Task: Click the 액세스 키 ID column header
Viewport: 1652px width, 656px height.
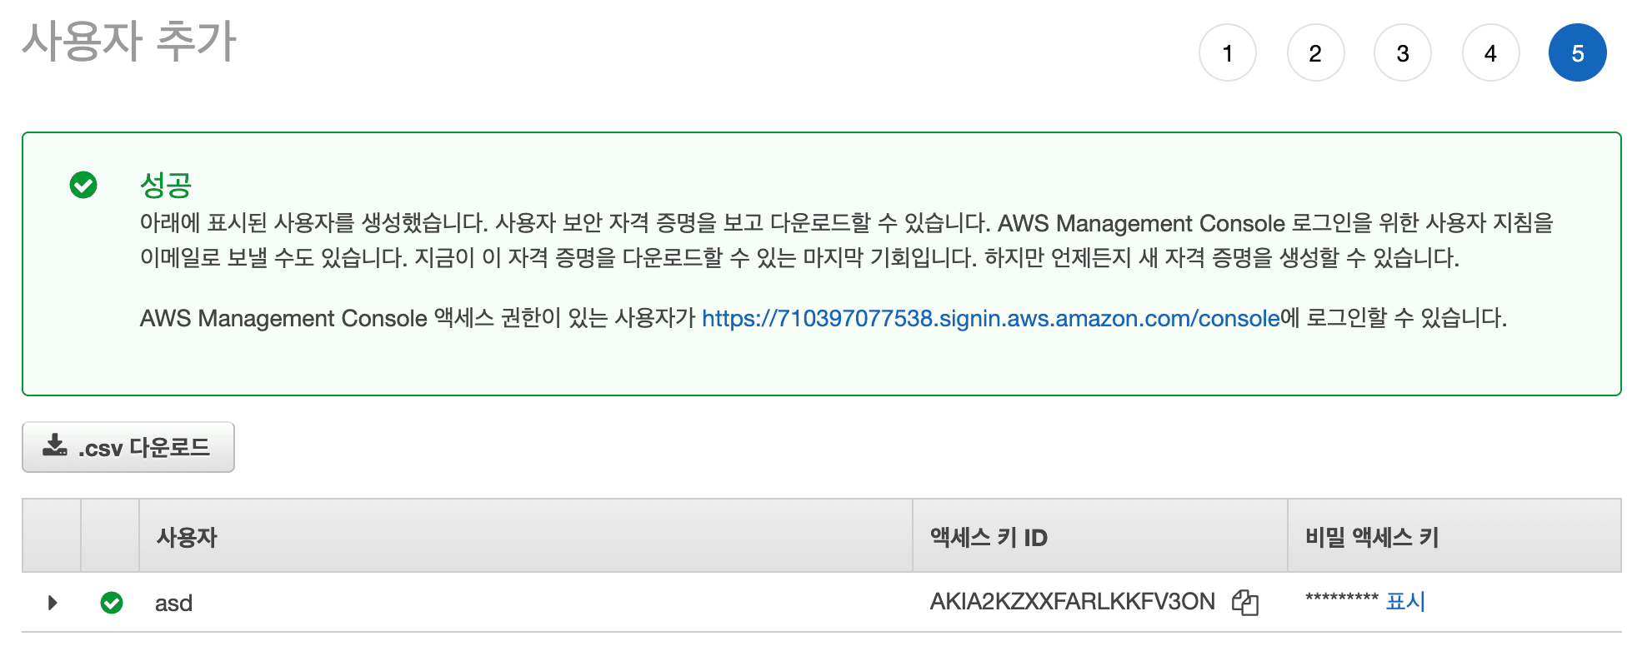Action: (989, 538)
